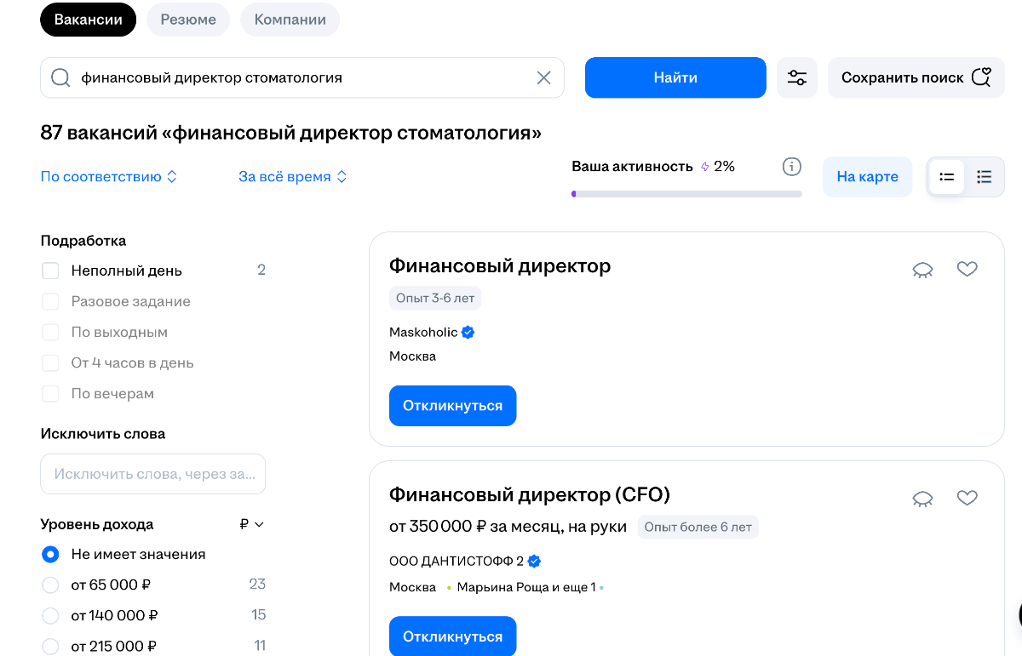Switch to the Резюме tab
This screenshot has height=656, width=1022.
188,20
